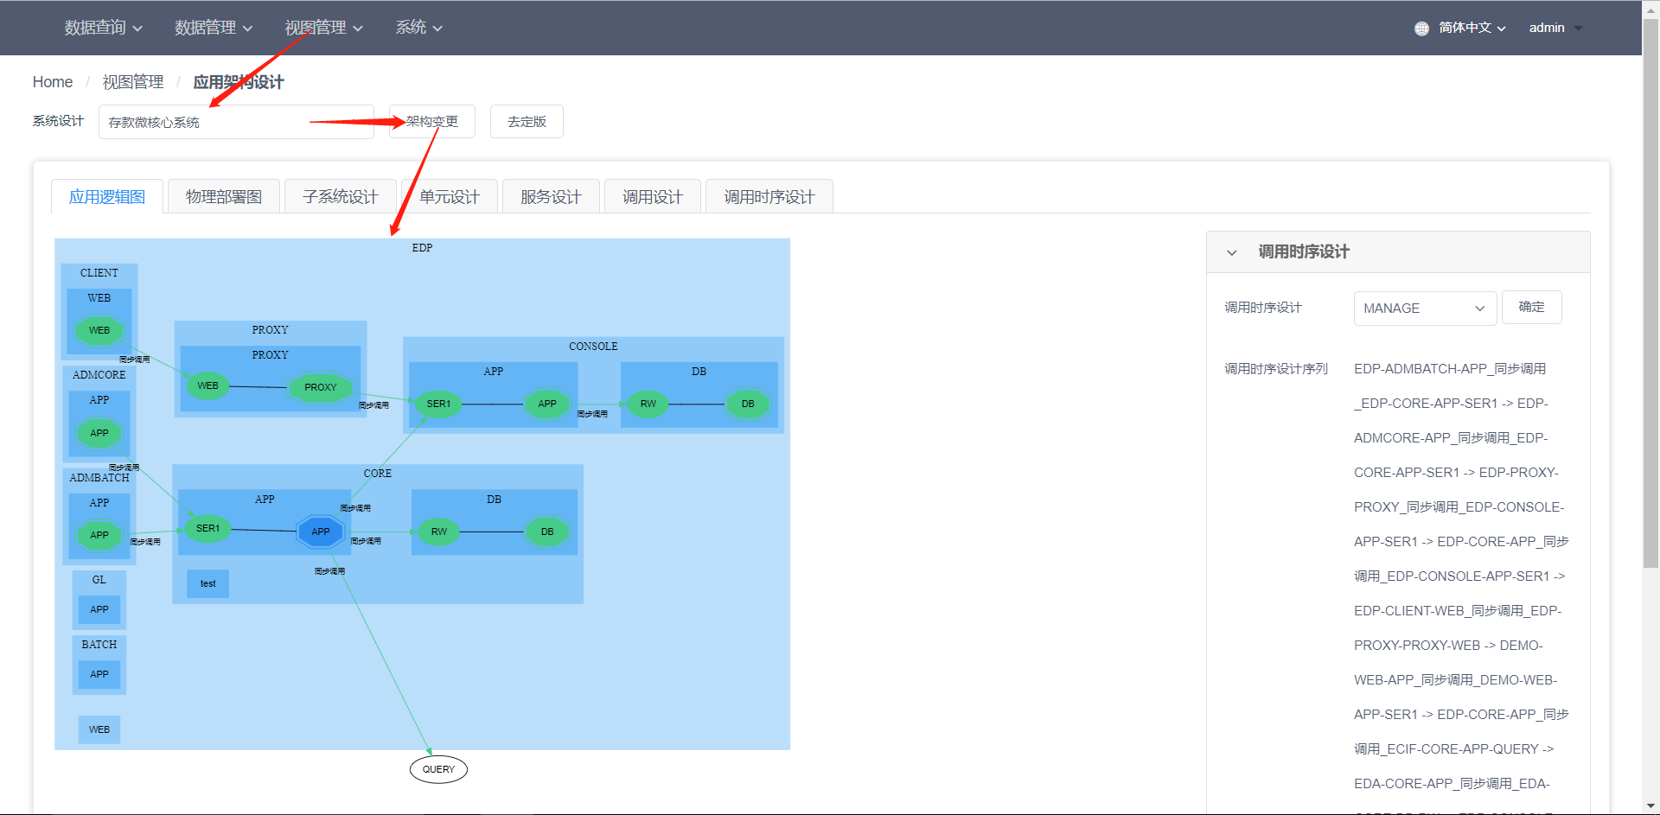The height and width of the screenshot is (815, 1660).
Task: Click the 去定版 button
Action: [x=527, y=122]
